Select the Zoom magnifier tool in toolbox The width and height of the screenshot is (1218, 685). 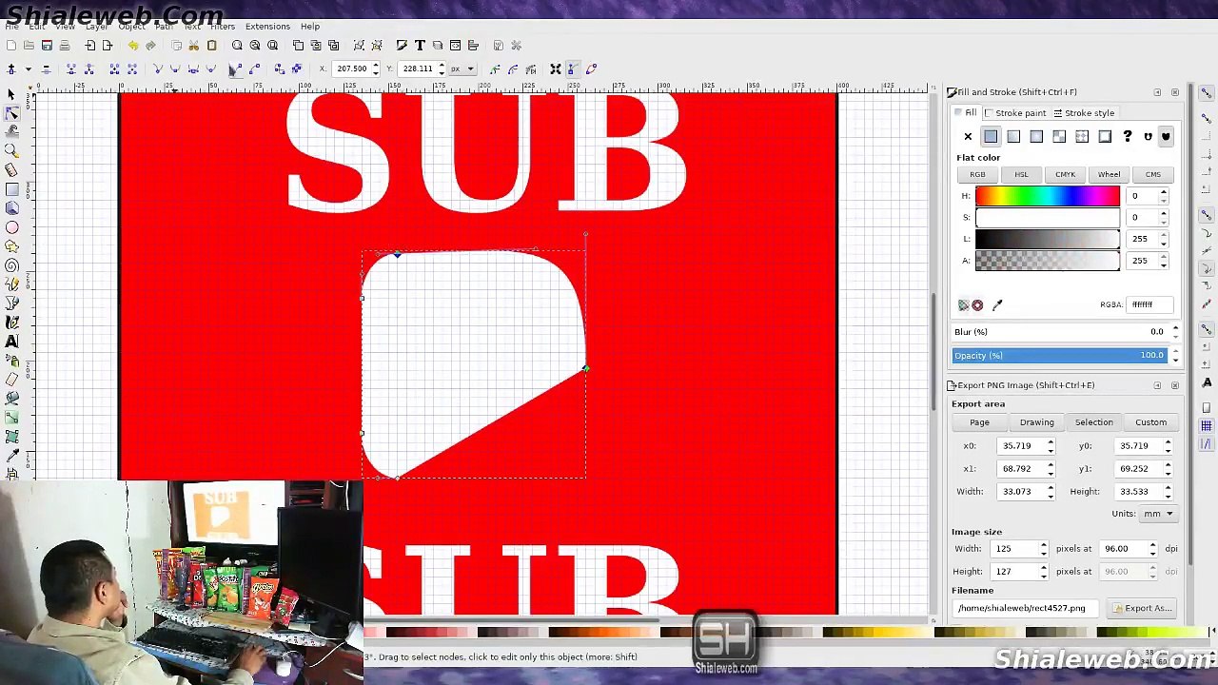click(x=11, y=151)
